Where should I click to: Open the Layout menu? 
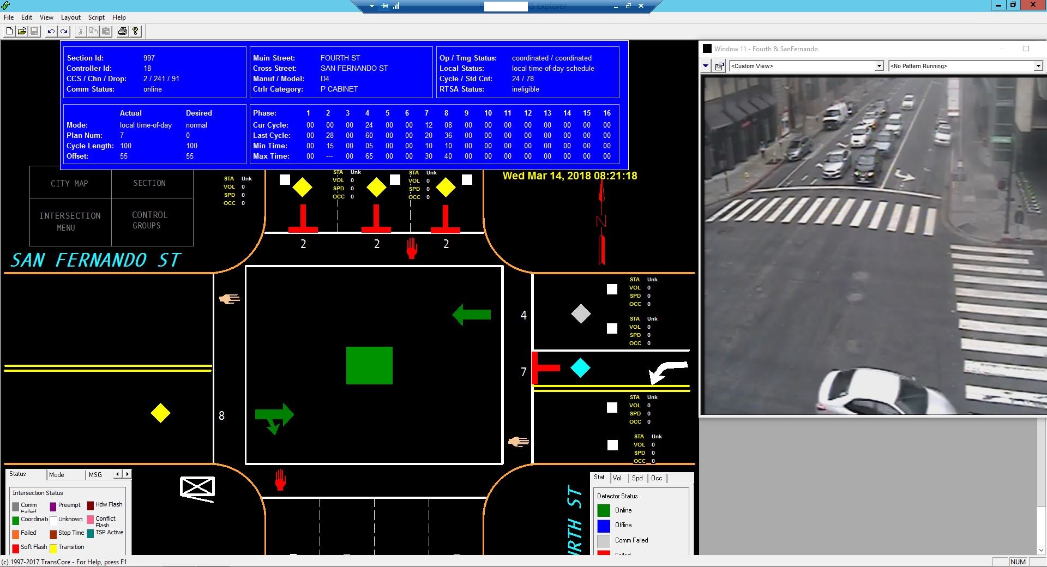click(x=71, y=17)
